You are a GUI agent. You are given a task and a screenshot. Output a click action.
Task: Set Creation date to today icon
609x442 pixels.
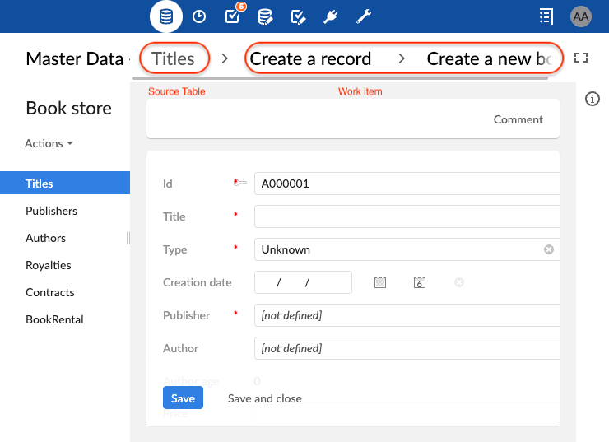tap(419, 282)
